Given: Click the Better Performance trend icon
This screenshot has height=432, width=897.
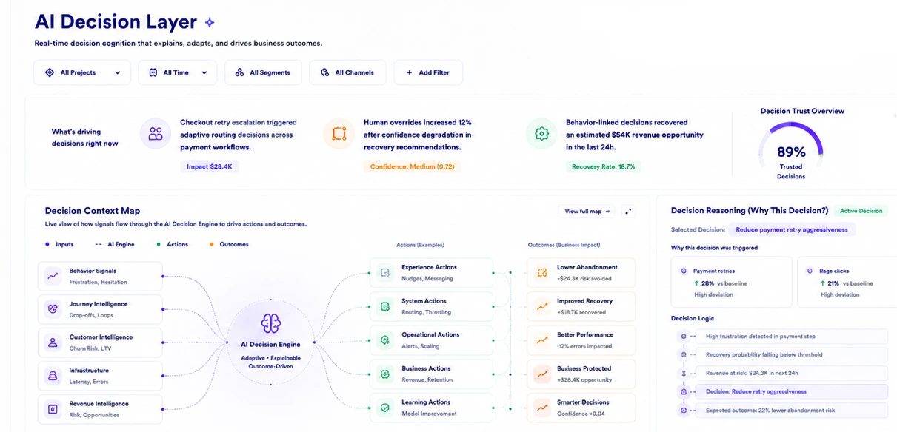Looking at the screenshot, I should (x=542, y=340).
